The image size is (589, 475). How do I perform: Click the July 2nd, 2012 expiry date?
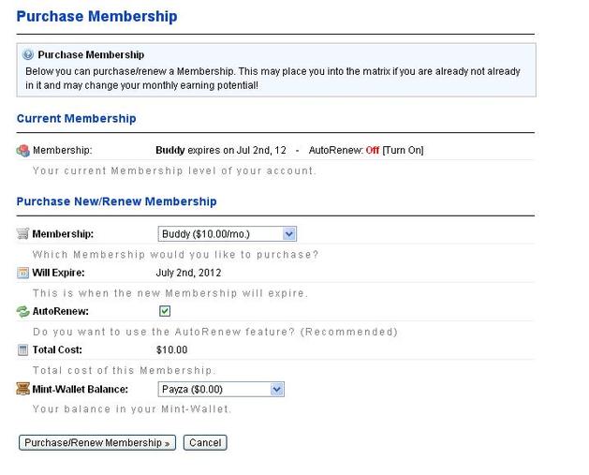(x=188, y=273)
